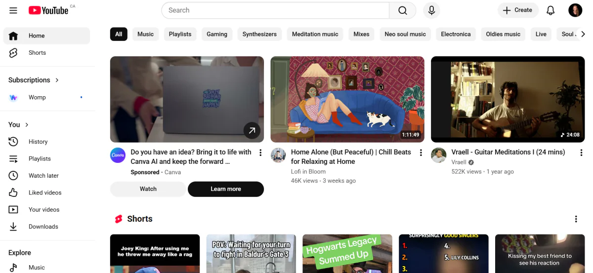This screenshot has width=593, height=273.
Task: Open options menu for Canva ad
Action: [x=260, y=153]
